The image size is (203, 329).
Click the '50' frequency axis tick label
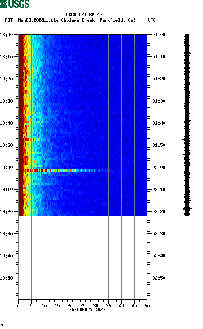[147, 306]
